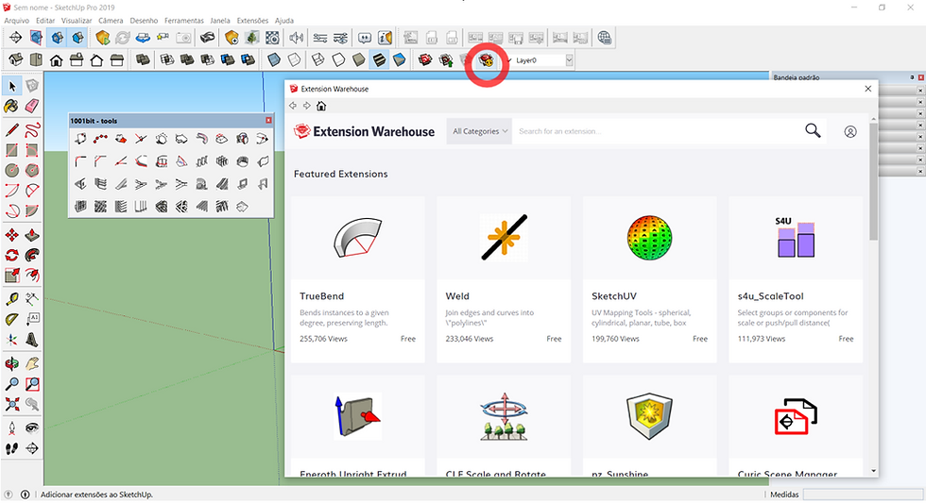Viewport: 926px width, 503px height.
Task: Click the Extension Warehouse back arrow
Action: pyautogui.click(x=293, y=106)
